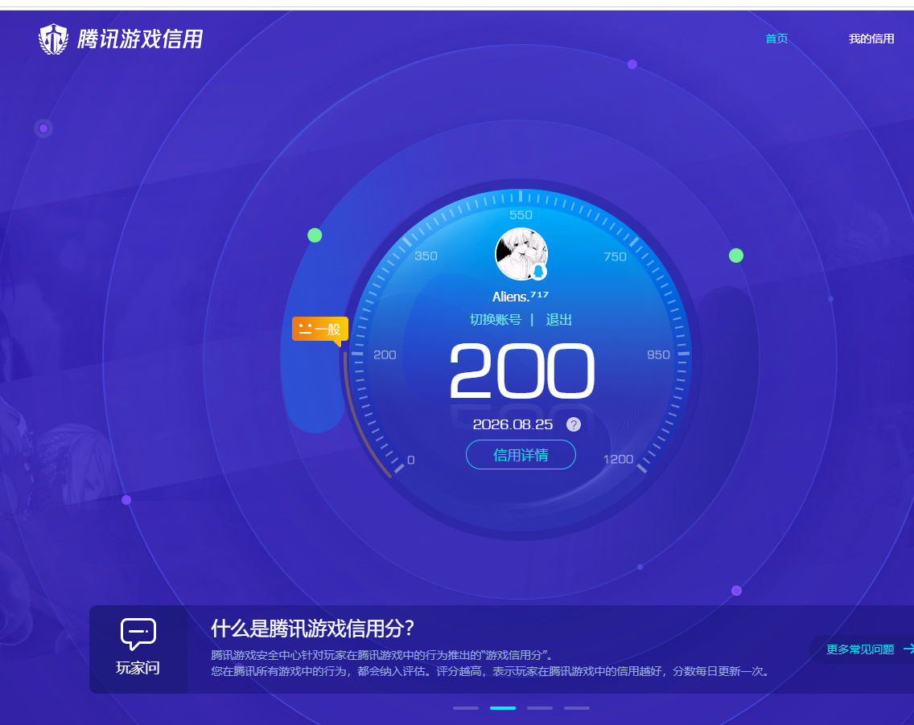Viewport: 914px width, 725px height.
Task: Select the fourth carousel indicator dash
Action: [x=577, y=708]
